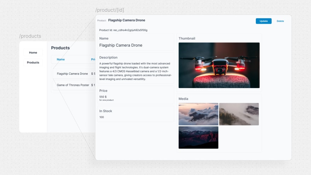Click the Thumbnail section label
The image size is (311, 175).
[x=187, y=39]
